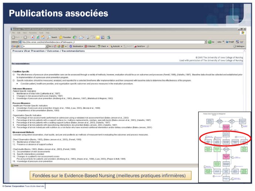Expand the Back button history arrow

(x=21, y=37)
